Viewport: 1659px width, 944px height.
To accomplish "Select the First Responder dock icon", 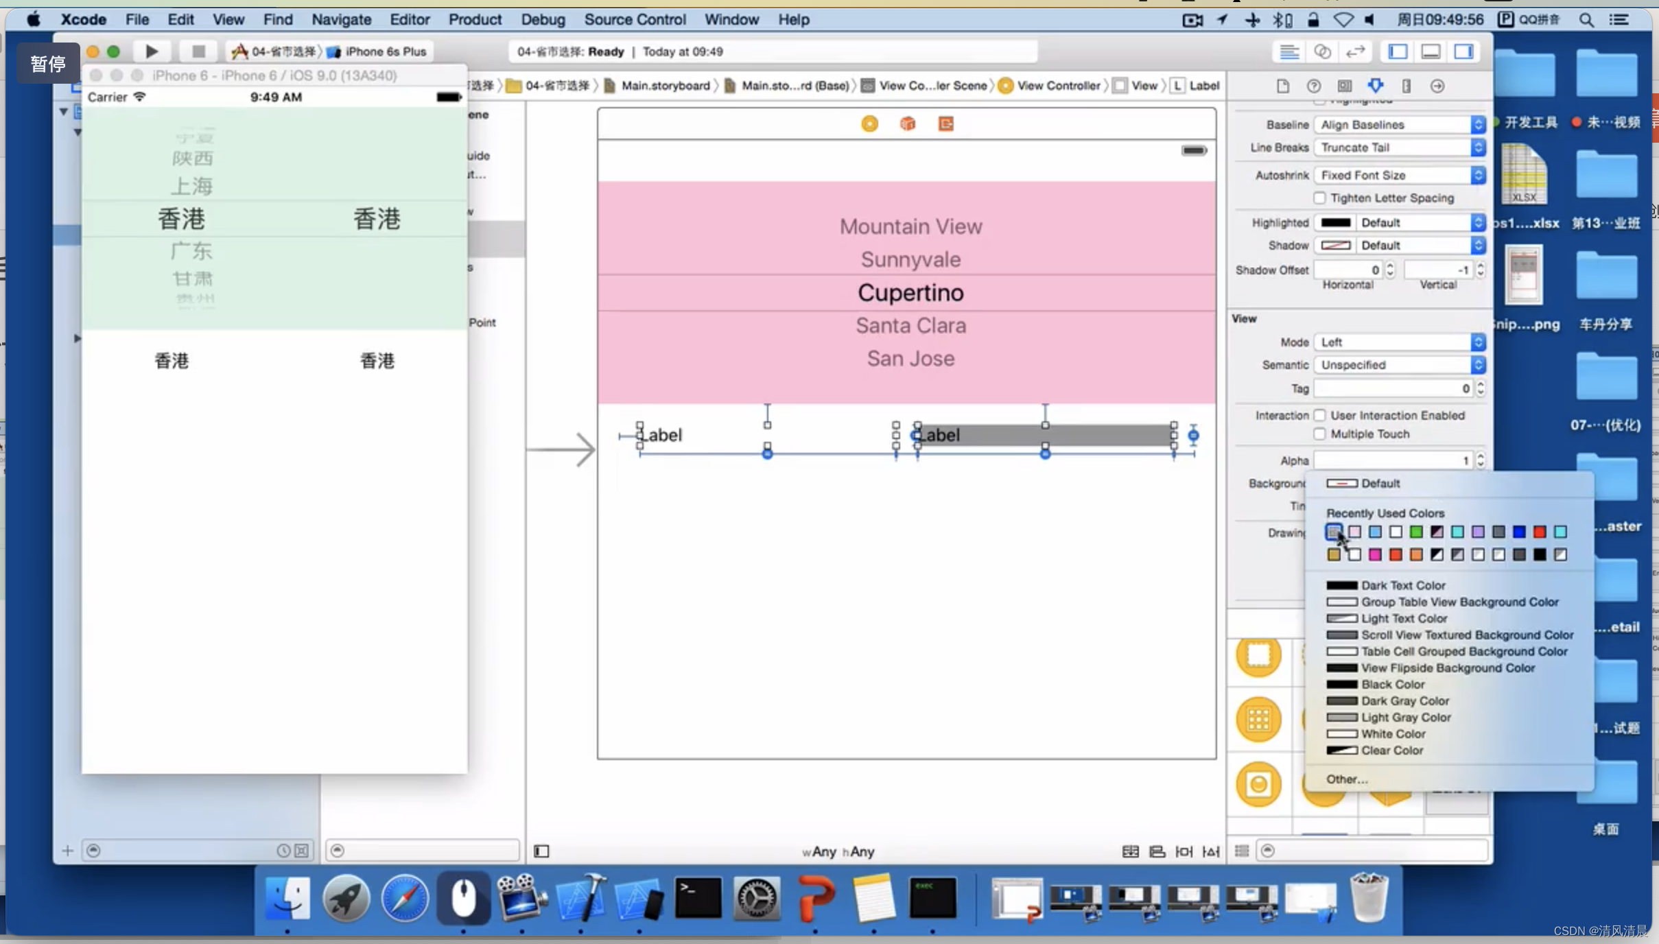I will point(908,123).
